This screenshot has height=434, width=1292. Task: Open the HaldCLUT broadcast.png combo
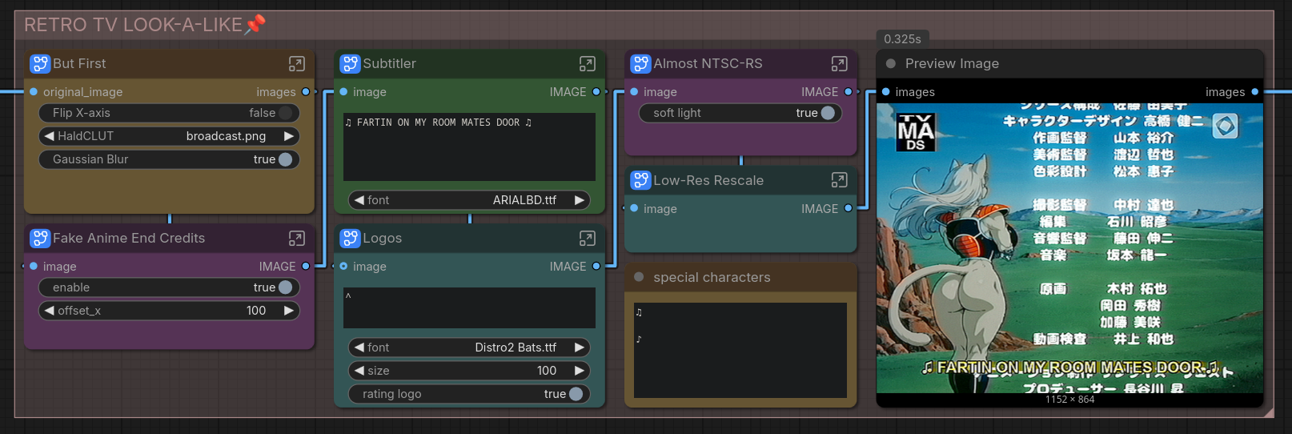click(x=170, y=136)
